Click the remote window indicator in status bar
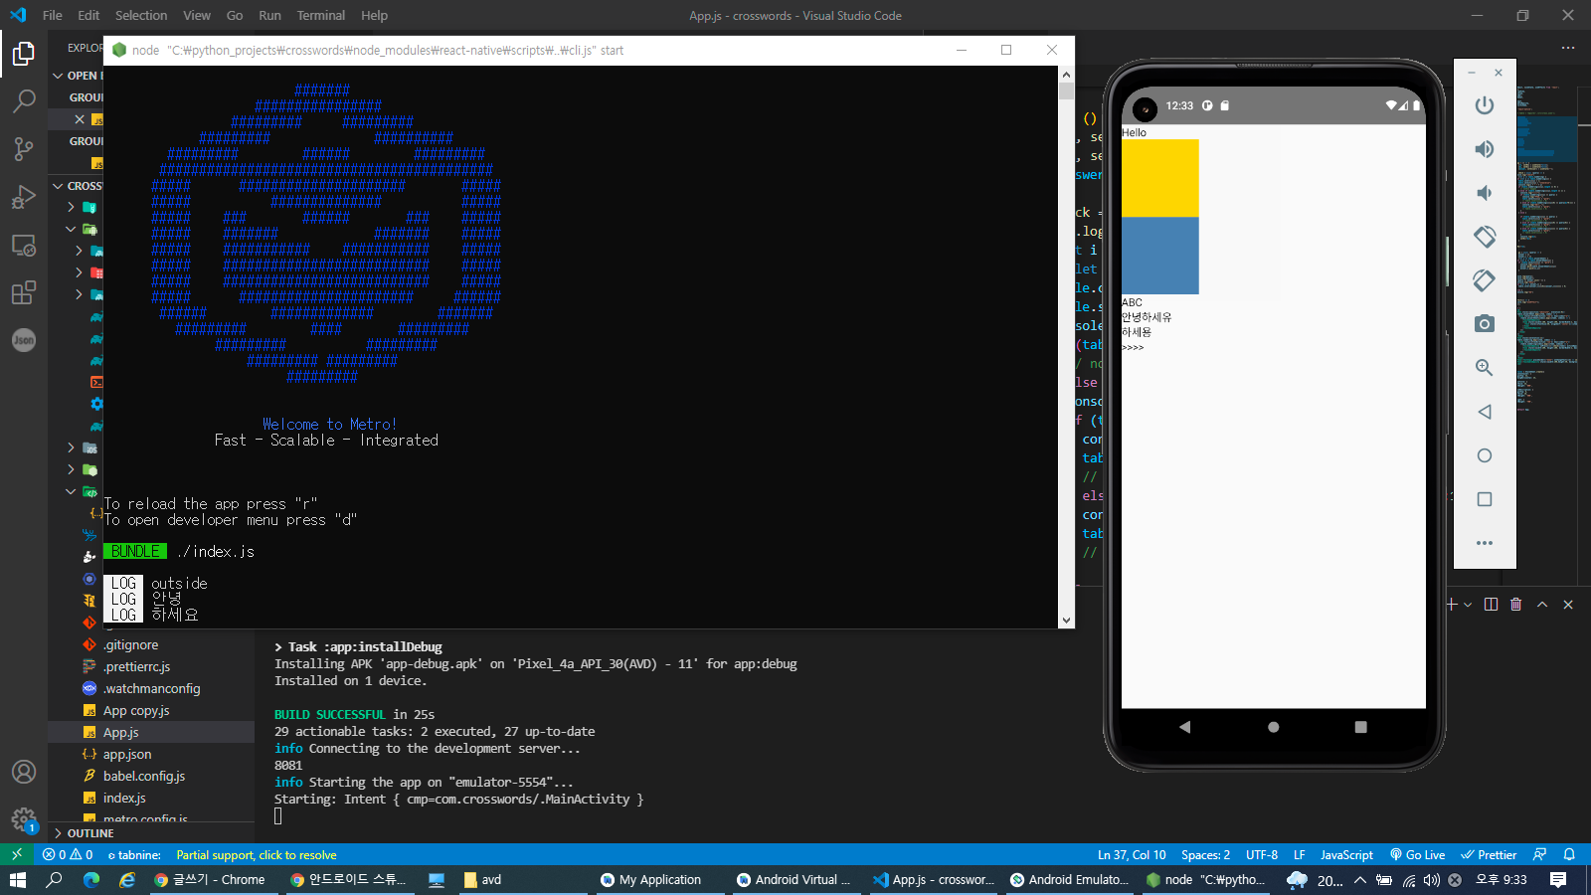This screenshot has height=895, width=1591. pos(17,854)
